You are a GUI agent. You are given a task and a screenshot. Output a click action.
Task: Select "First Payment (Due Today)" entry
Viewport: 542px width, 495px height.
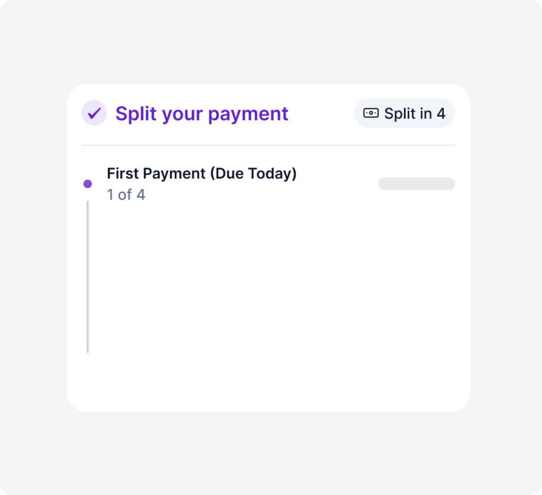[201, 173]
